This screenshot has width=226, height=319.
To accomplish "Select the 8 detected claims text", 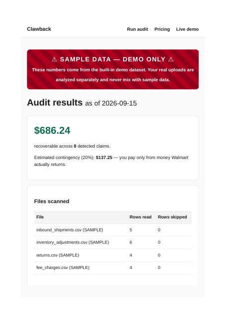I will [x=92, y=146].
